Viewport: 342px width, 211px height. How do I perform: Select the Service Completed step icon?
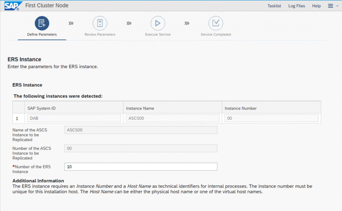coord(216,23)
